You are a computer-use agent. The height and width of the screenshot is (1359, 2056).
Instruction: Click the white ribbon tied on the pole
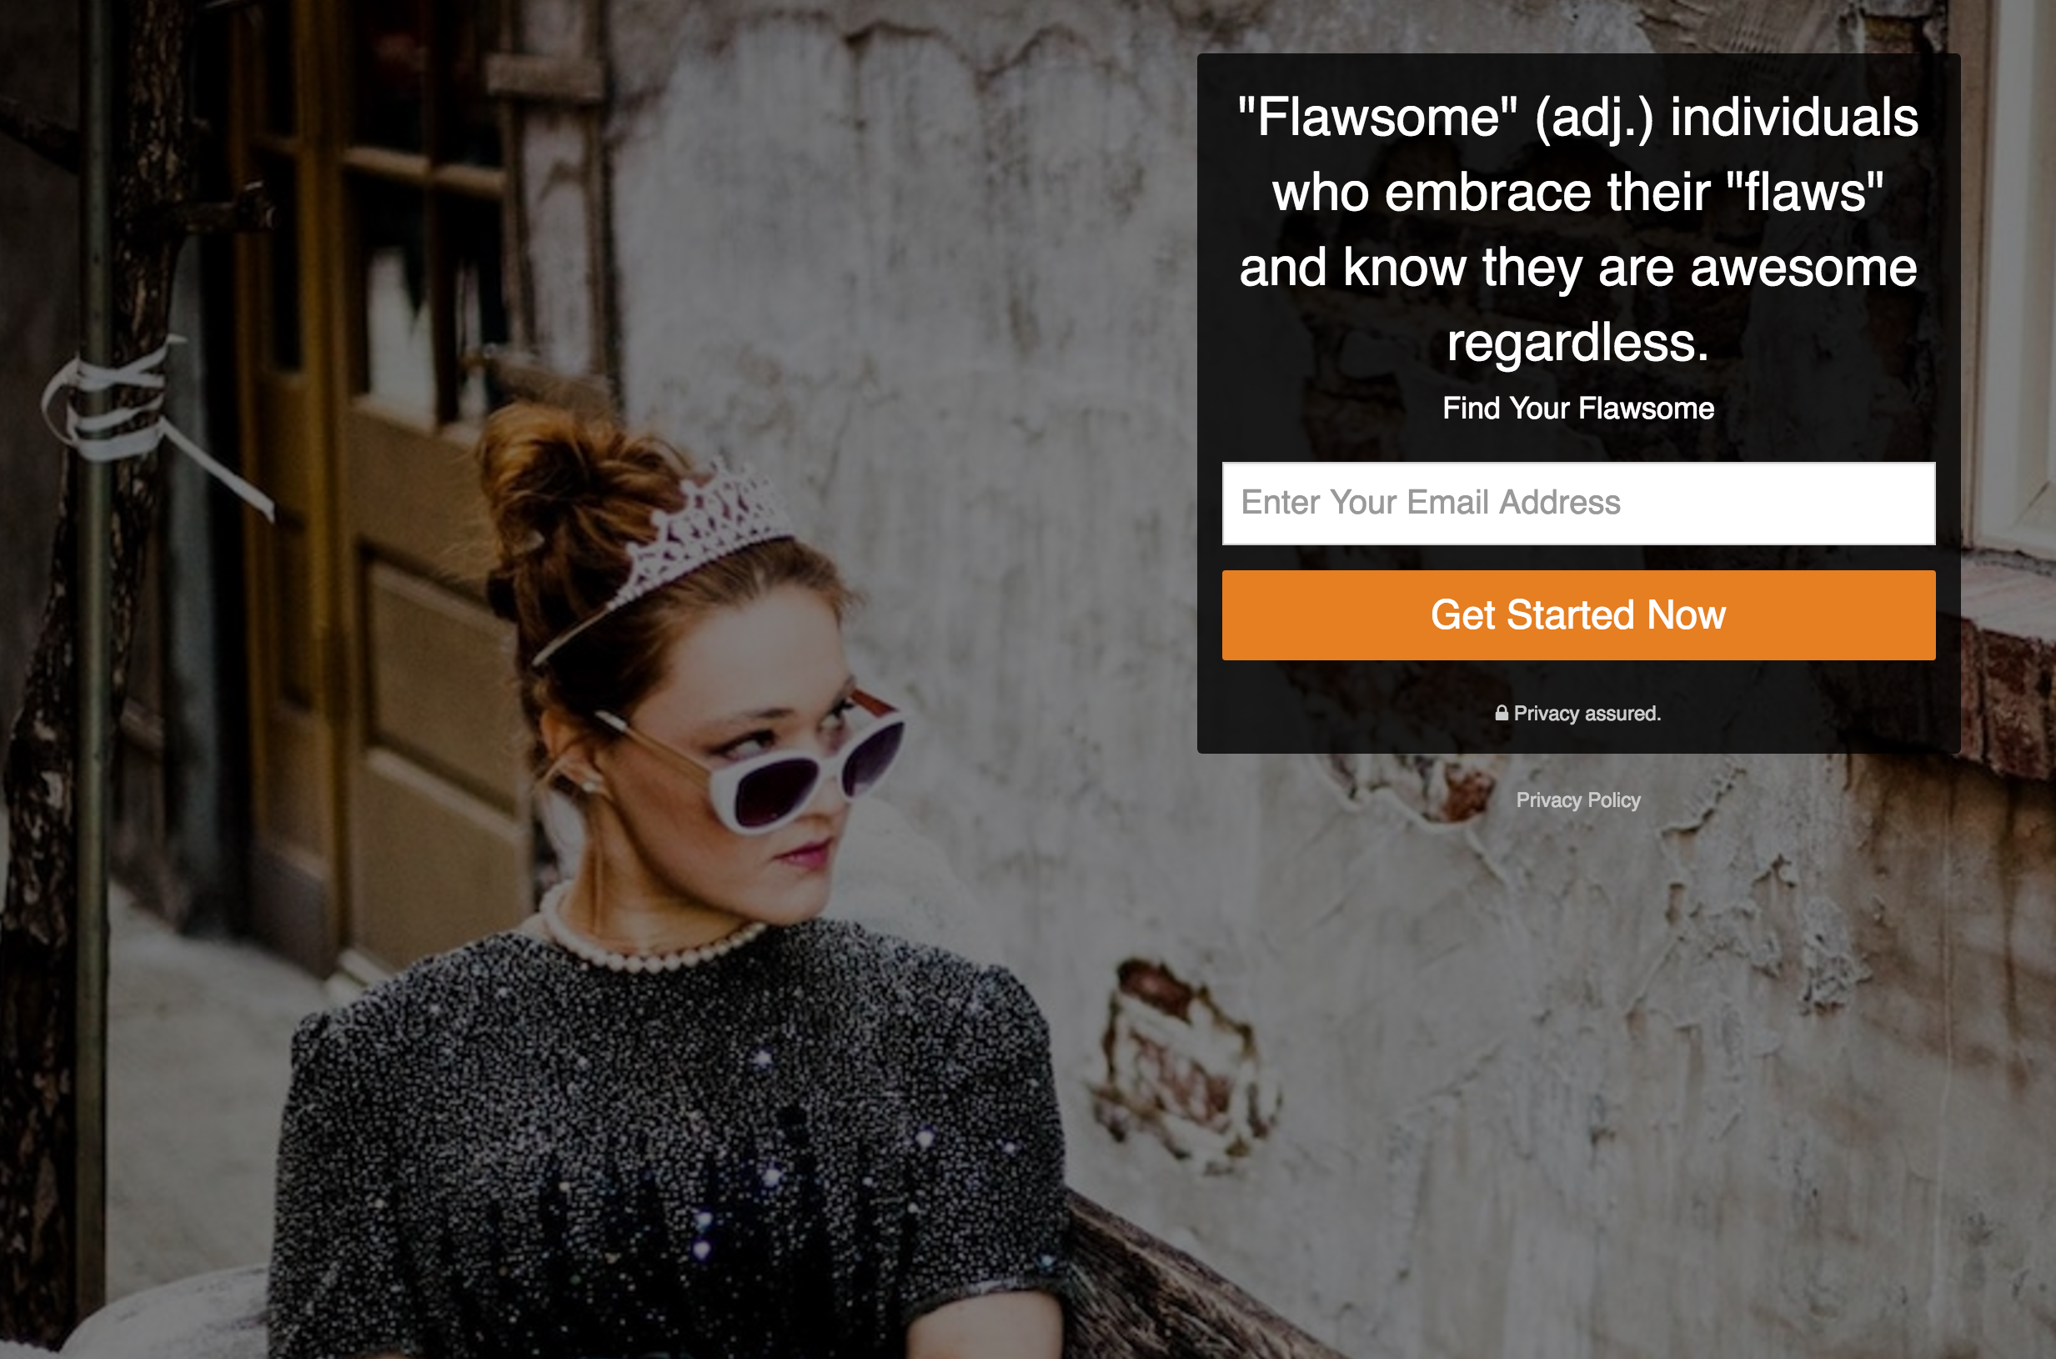coord(130,408)
